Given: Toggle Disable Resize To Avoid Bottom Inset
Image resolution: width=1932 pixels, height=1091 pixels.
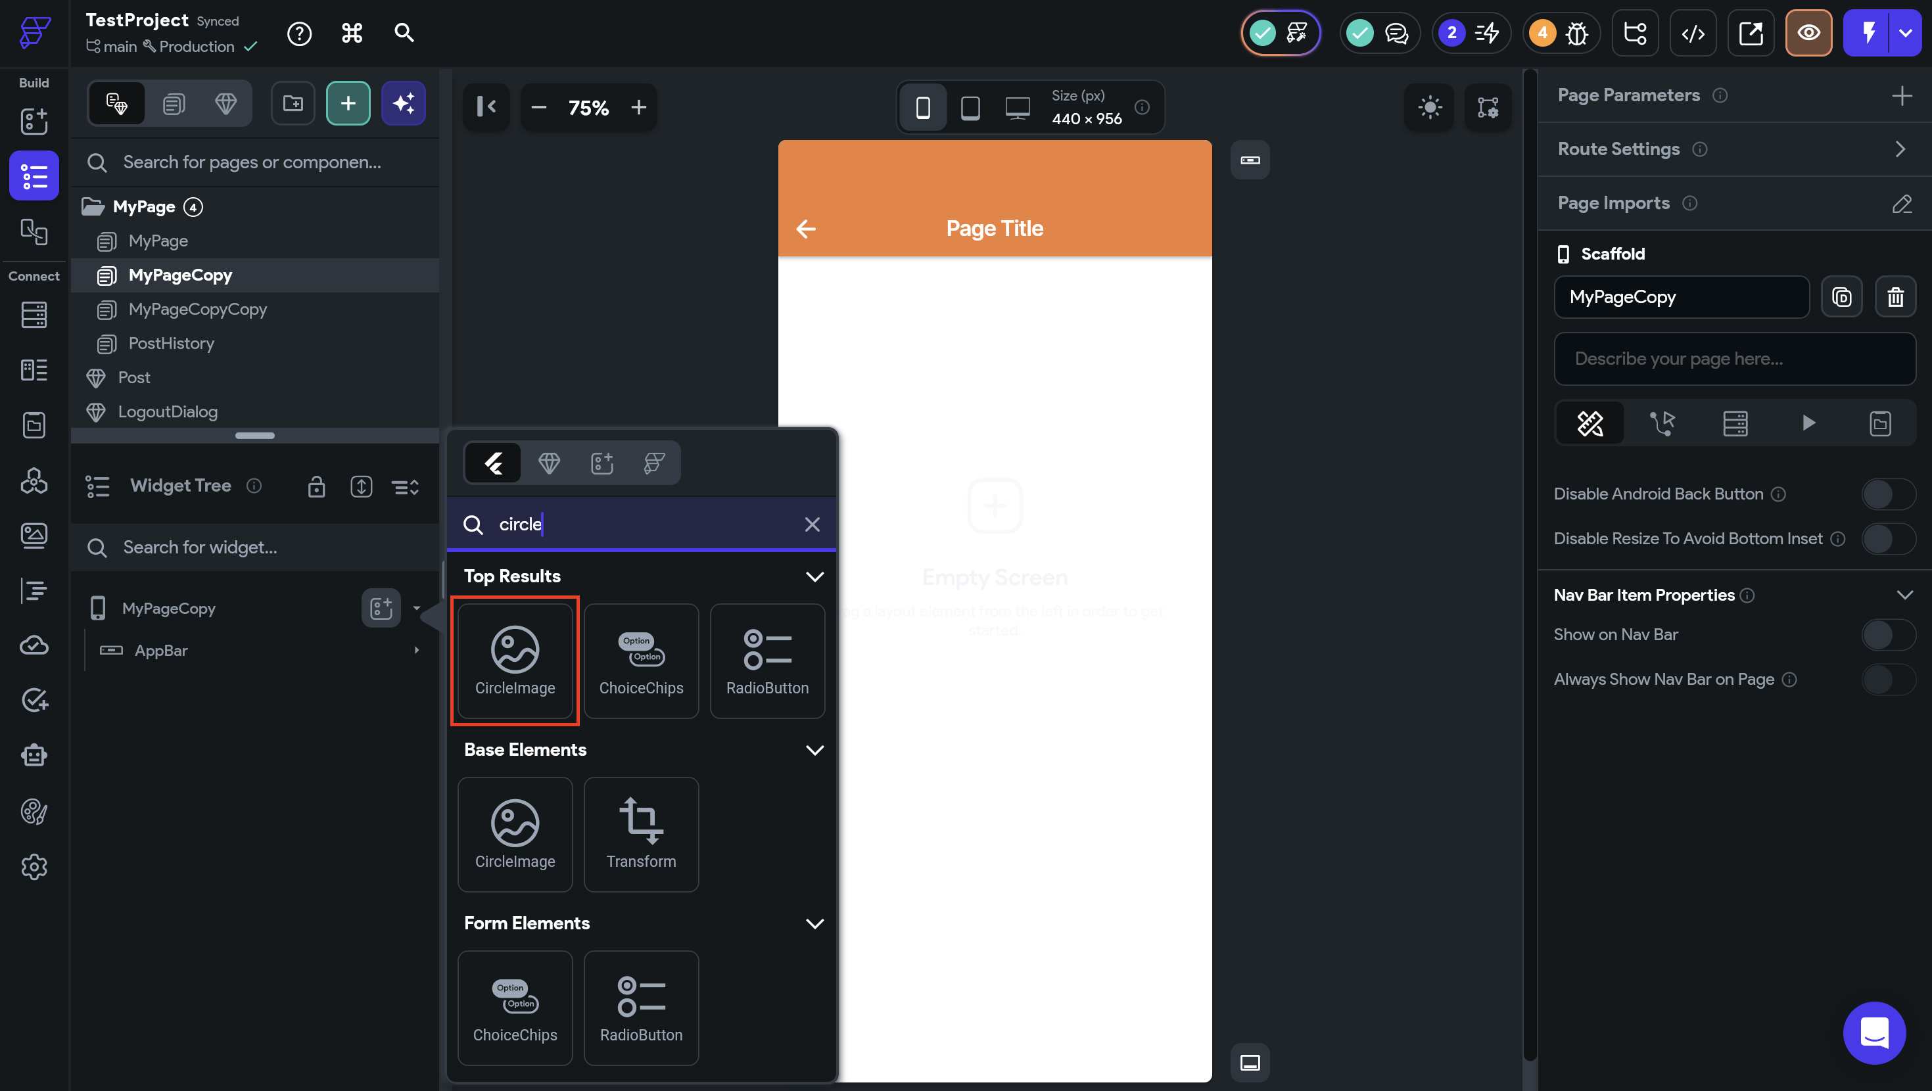Looking at the screenshot, I should (1888, 538).
